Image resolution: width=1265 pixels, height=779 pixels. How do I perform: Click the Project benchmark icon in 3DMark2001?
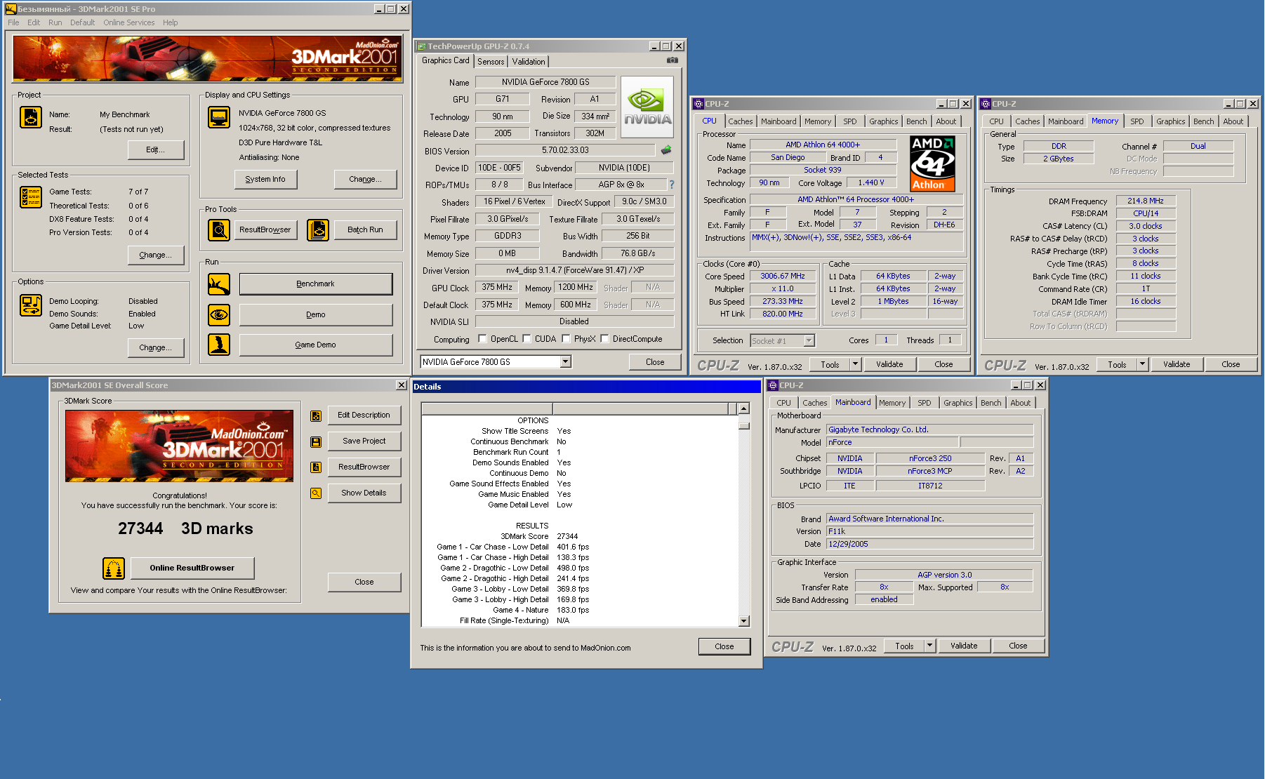point(31,117)
